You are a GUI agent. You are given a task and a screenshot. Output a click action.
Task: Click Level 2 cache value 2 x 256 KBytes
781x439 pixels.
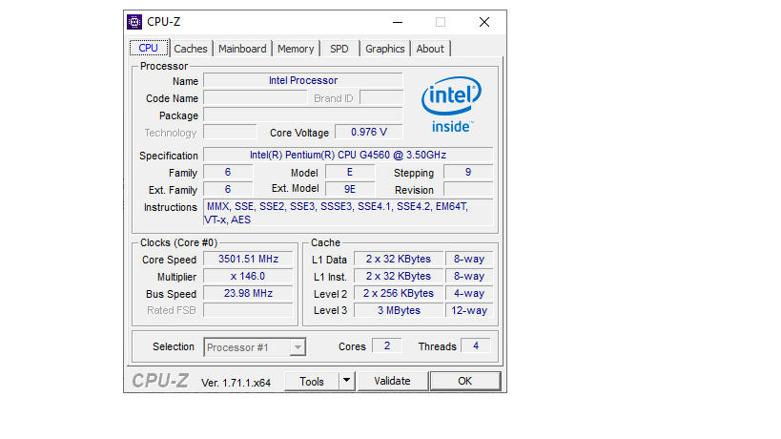(x=399, y=293)
